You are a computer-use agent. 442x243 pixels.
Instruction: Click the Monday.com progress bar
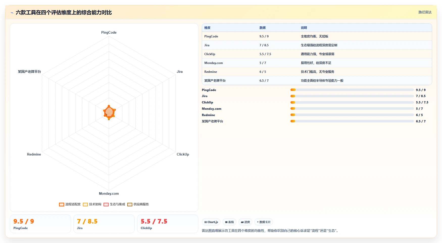point(352,108)
